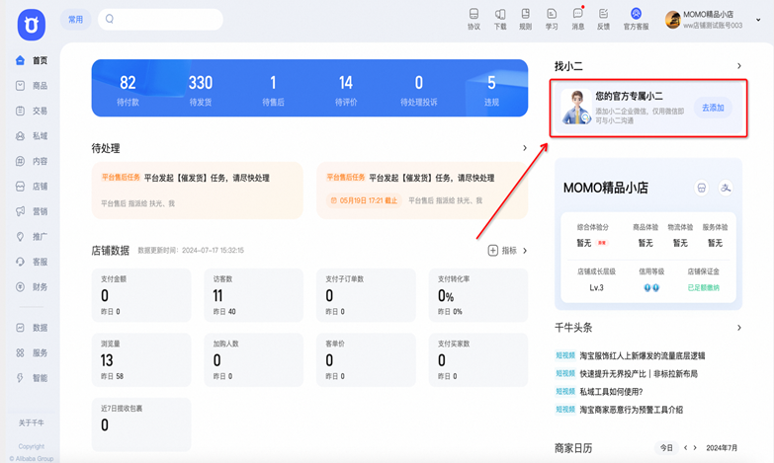The image size is (774, 463).
Task: Go to 首页 in sidebar
Action: pyautogui.click(x=32, y=60)
